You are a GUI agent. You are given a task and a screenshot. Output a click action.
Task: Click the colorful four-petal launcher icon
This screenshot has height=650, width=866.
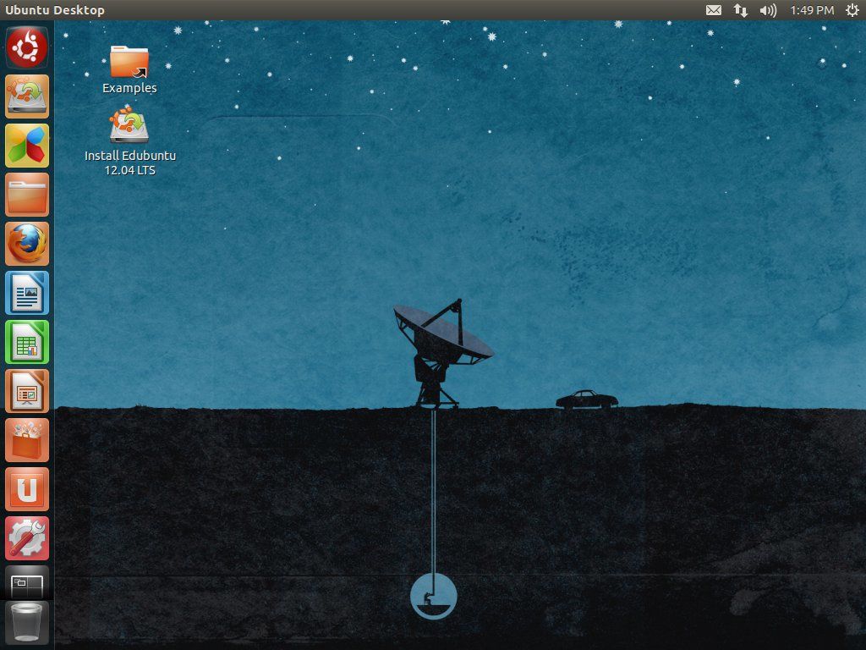pyautogui.click(x=27, y=146)
